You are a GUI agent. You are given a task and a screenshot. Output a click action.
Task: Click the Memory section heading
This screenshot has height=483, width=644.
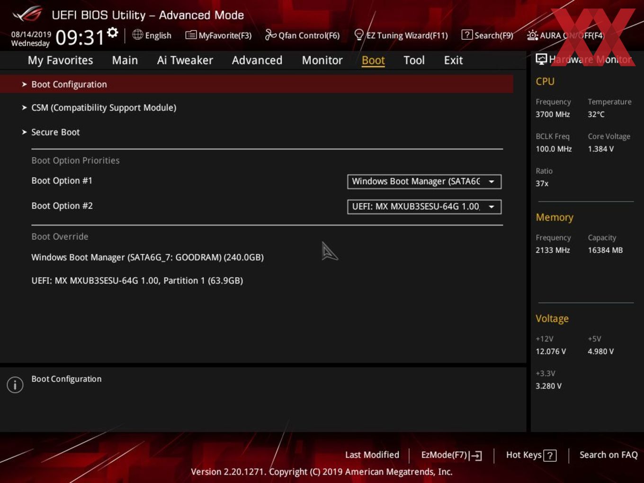pos(555,217)
